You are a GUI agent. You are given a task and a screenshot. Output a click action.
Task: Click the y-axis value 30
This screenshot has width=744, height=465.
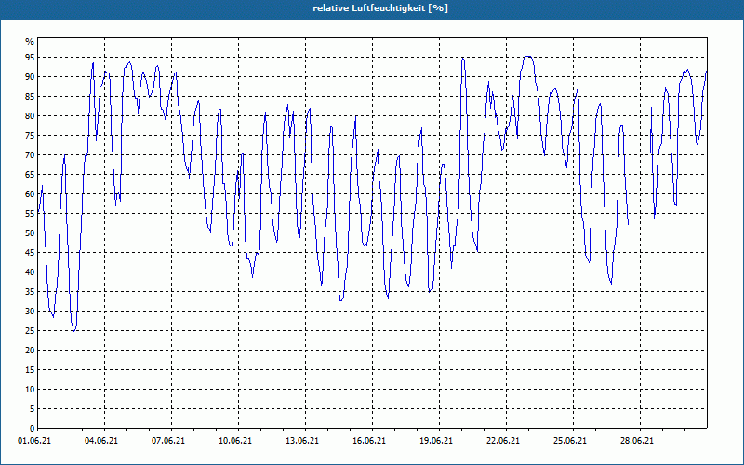pos(30,312)
